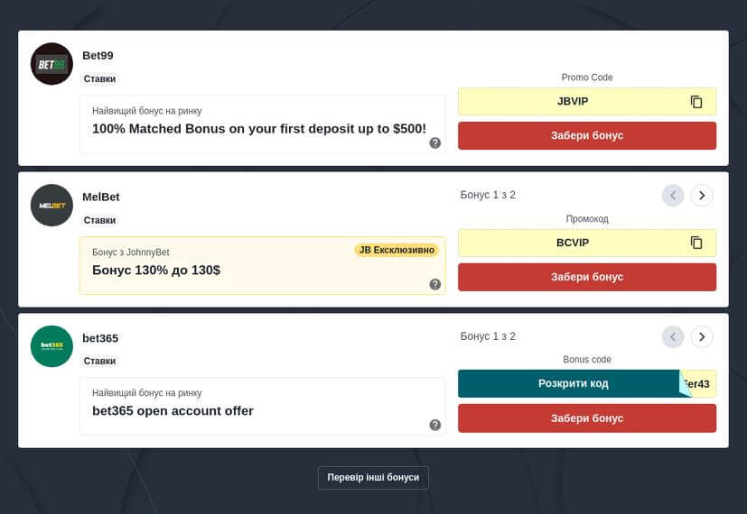The image size is (747, 514).
Task: Click Забери бонус for bet365
Action: click(587, 418)
